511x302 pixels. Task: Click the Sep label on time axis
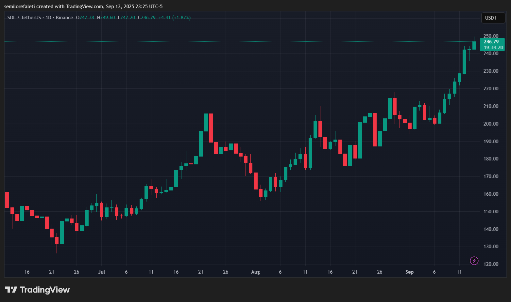coord(409,272)
